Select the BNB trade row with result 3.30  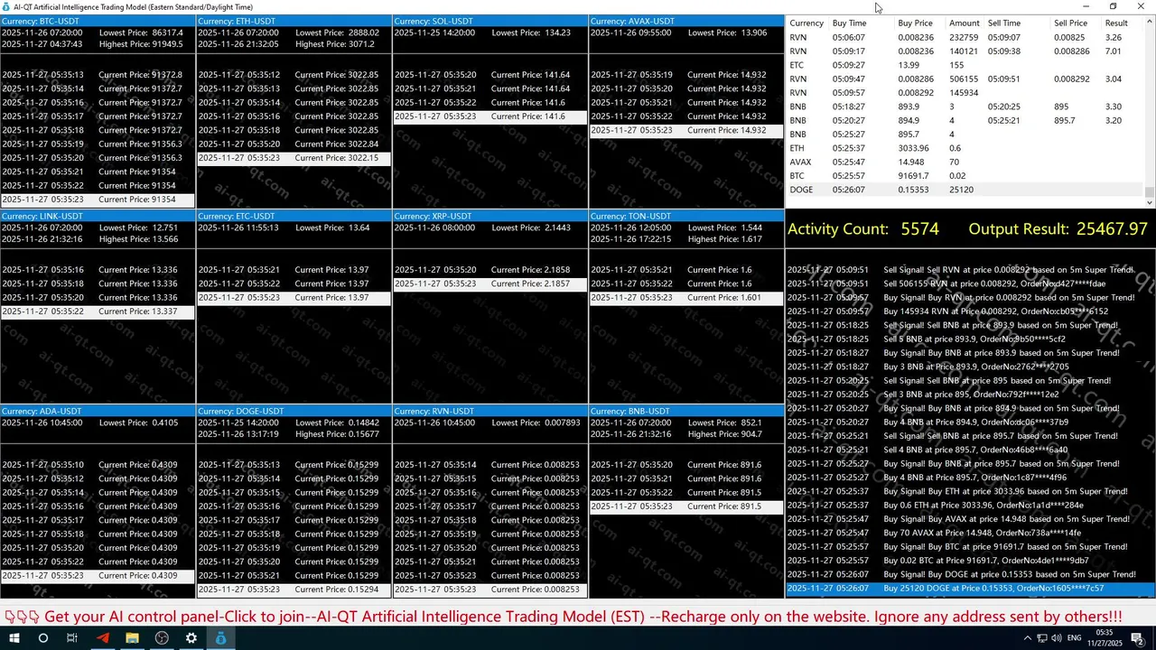click(965, 107)
